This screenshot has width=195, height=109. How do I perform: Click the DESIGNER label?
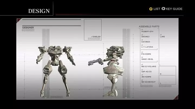coord(28,27)
